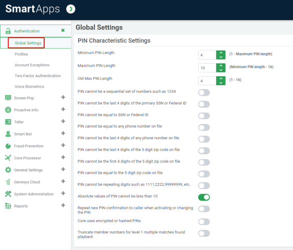Toggle Core uses encrypted or hashed PINs

(x=204, y=221)
